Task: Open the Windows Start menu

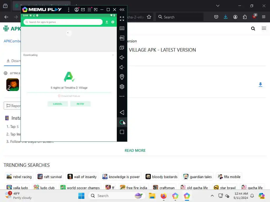Action: tap(81, 196)
